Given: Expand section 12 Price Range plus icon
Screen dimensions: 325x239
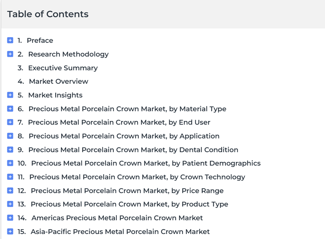Looking at the screenshot, I should point(10,190).
